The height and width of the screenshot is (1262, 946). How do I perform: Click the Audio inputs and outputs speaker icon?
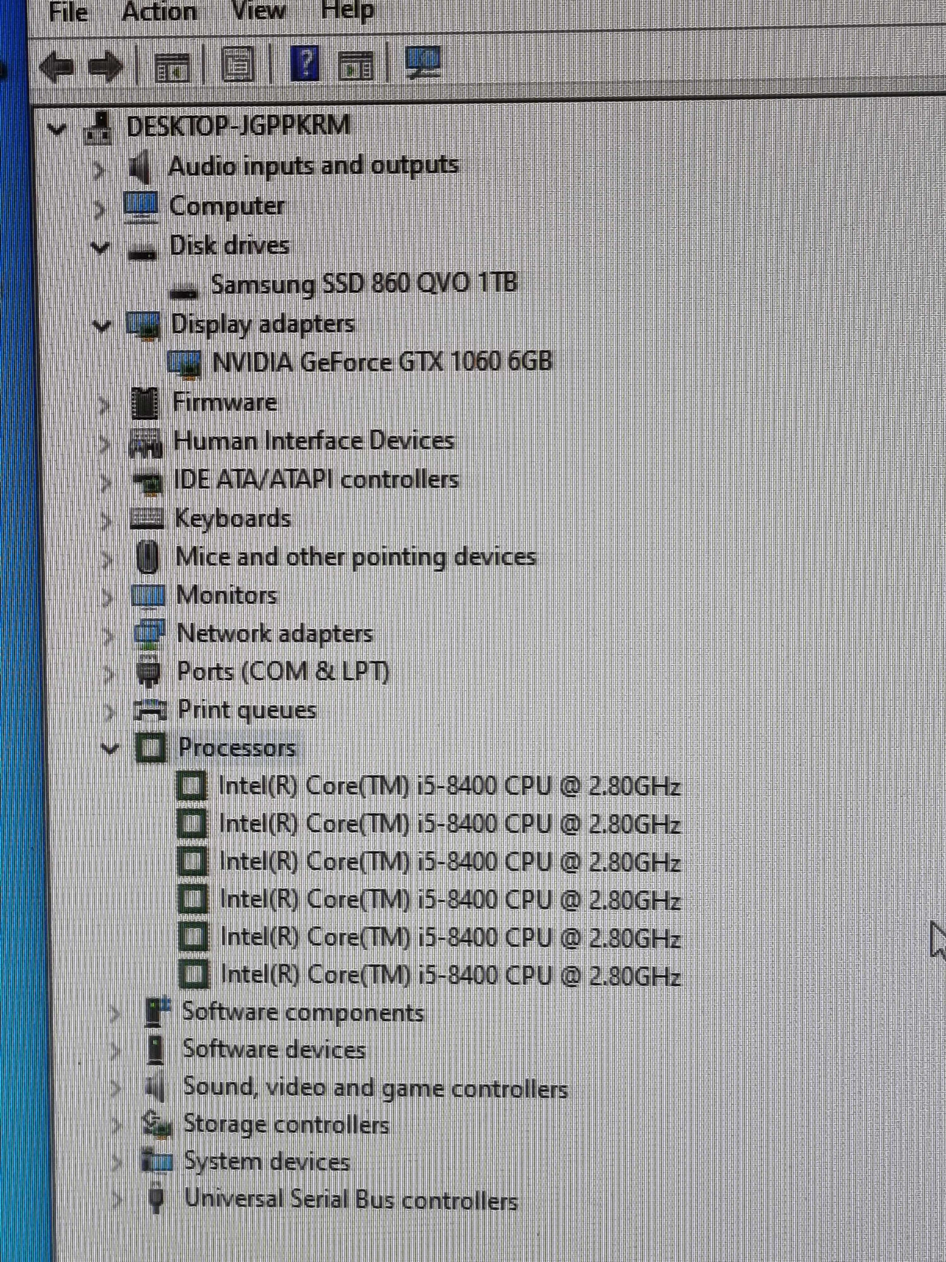tap(140, 167)
